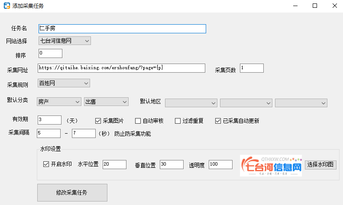The image size is (343, 205).
Task: Click the 任务名 text field
Action: (122, 29)
